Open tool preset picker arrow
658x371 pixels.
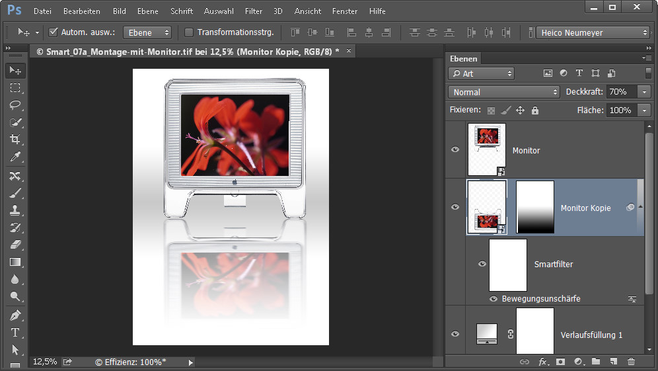coord(37,33)
